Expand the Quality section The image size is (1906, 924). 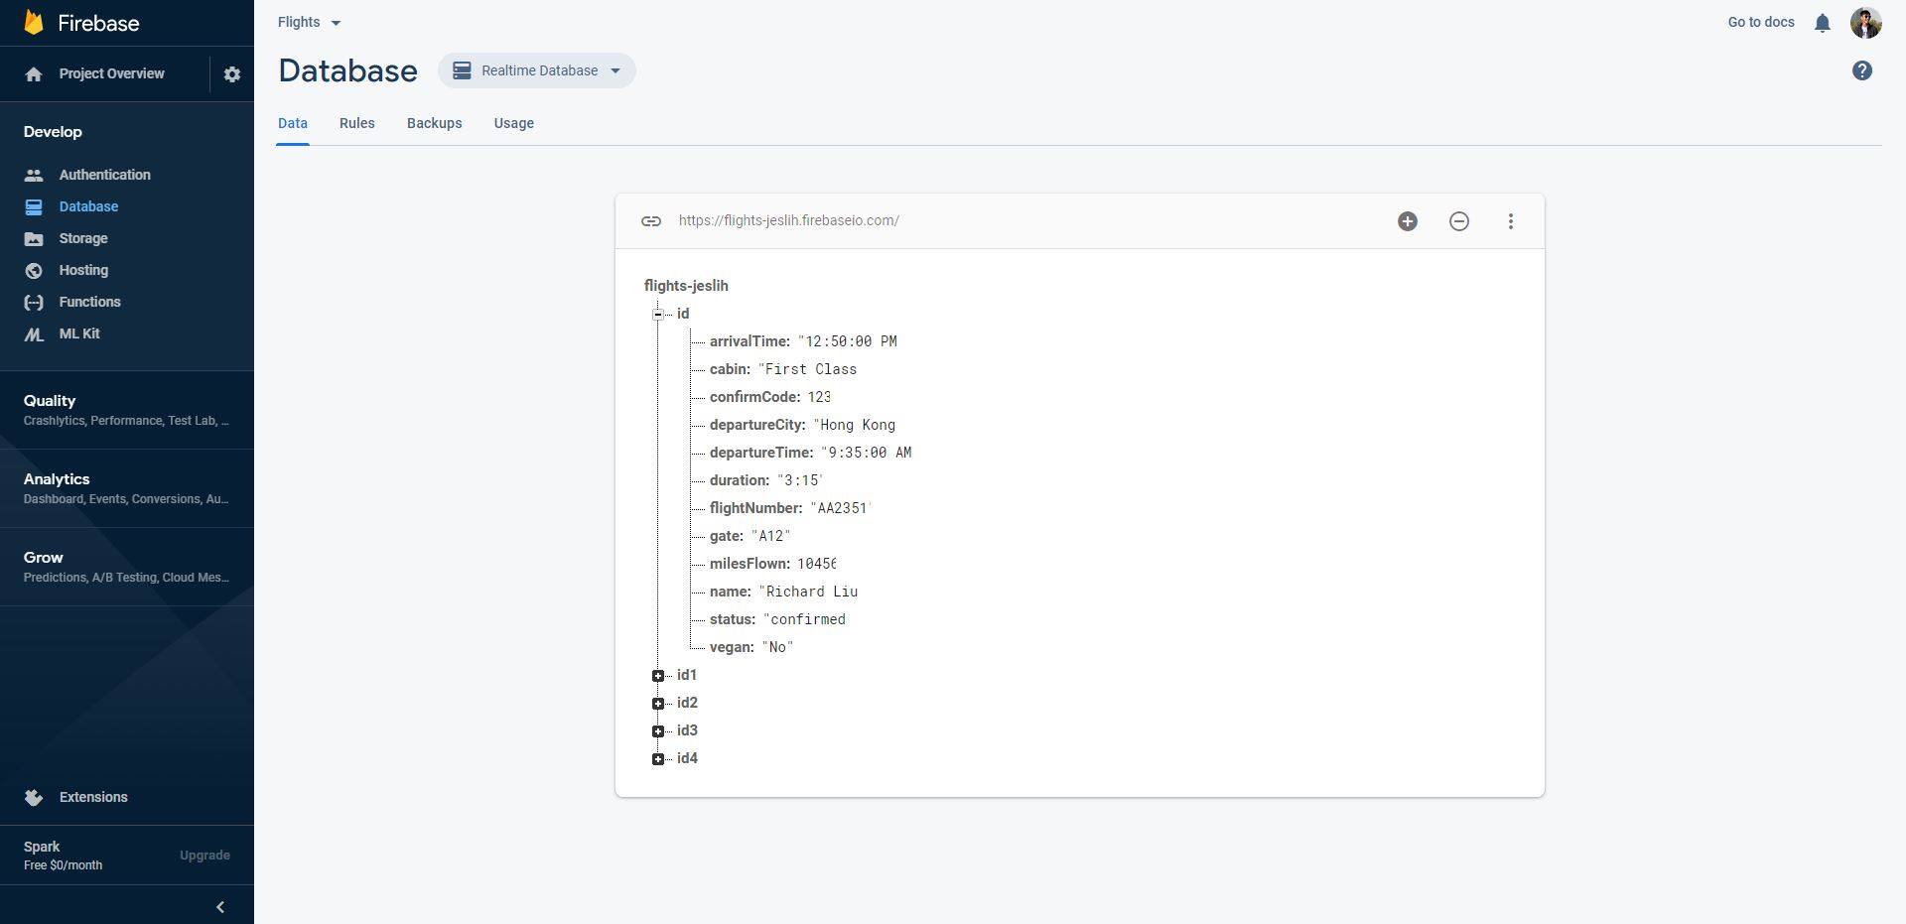pyautogui.click(x=127, y=410)
